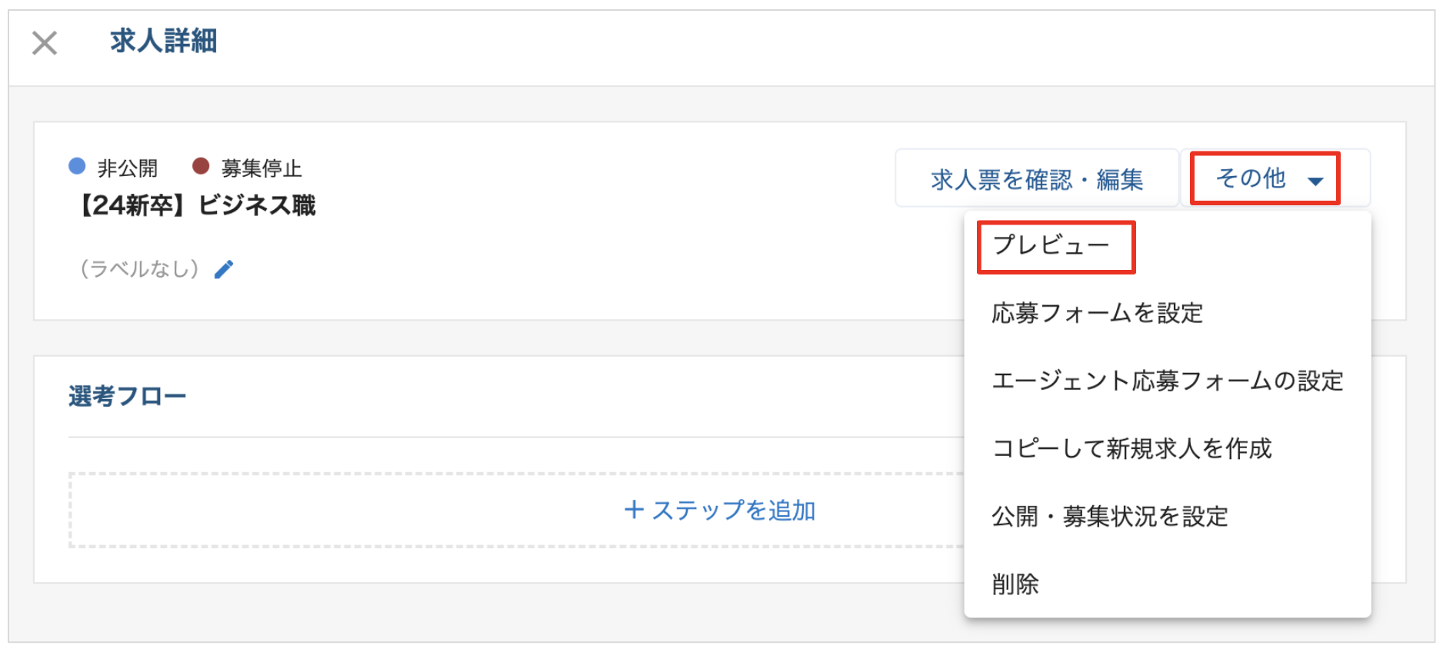Click the plus icon in ステップを追加
This screenshot has width=1443, height=652.
tap(634, 509)
